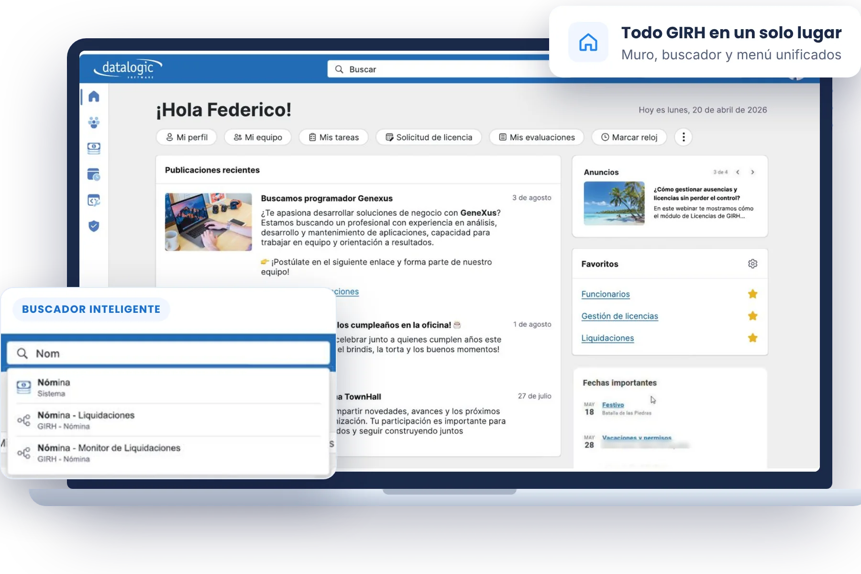This screenshot has height=574, width=861.
Task: Click the Mi equipo shortcut
Action: pyautogui.click(x=258, y=137)
